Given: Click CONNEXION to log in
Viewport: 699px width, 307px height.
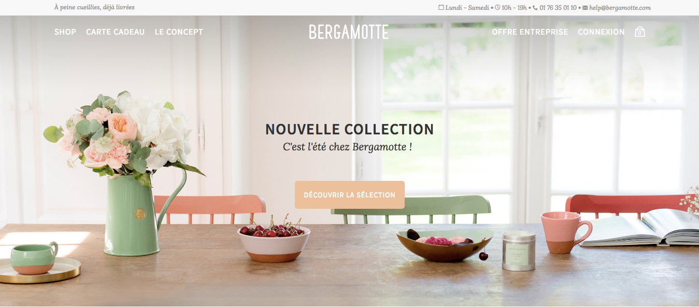Looking at the screenshot, I should click(x=601, y=32).
